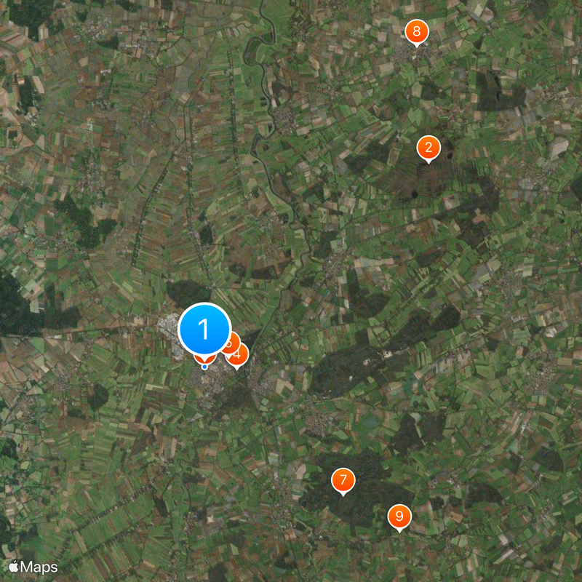The height and width of the screenshot is (582, 582).
Task: Open the Apple Maps attribution logo
Action: click(x=14, y=567)
